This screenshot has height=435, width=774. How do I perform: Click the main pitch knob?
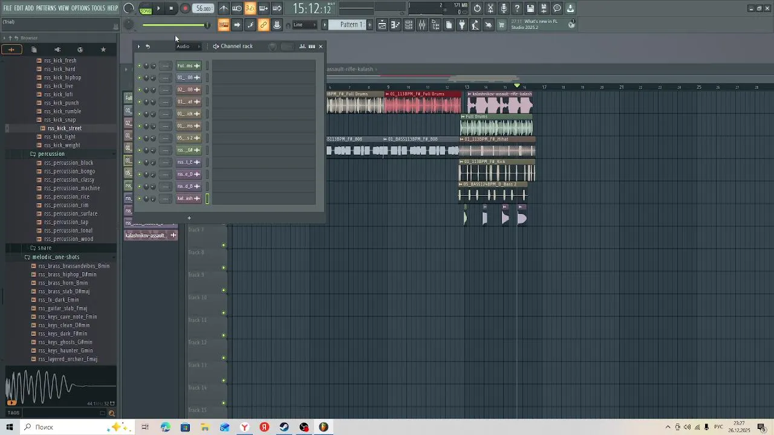coord(129,25)
